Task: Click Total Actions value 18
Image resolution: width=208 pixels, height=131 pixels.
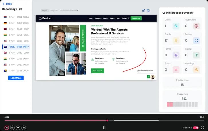Action: point(182,85)
